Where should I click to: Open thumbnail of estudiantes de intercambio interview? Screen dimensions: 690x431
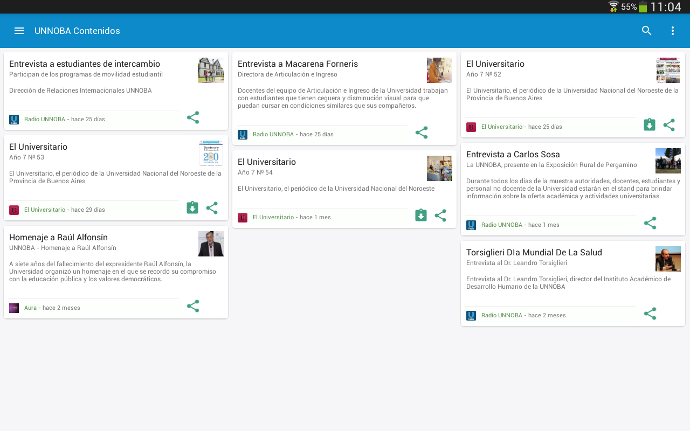click(x=211, y=70)
